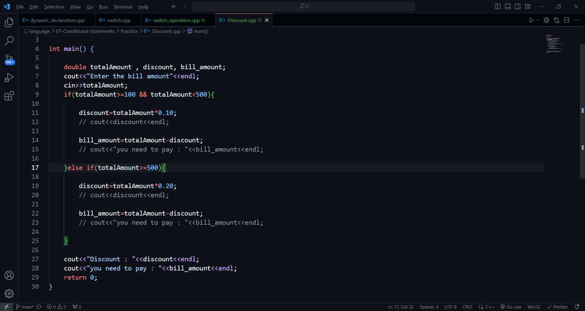The height and width of the screenshot is (311, 585).
Task: Open errors and warnings problems indicator
Action: click(56, 307)
